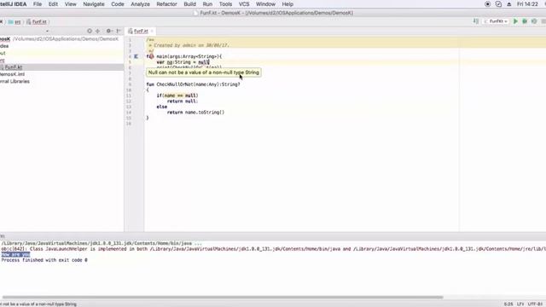
Task: Click the menu bar icon left of the eject icon
Action: [x=498, y=4]
